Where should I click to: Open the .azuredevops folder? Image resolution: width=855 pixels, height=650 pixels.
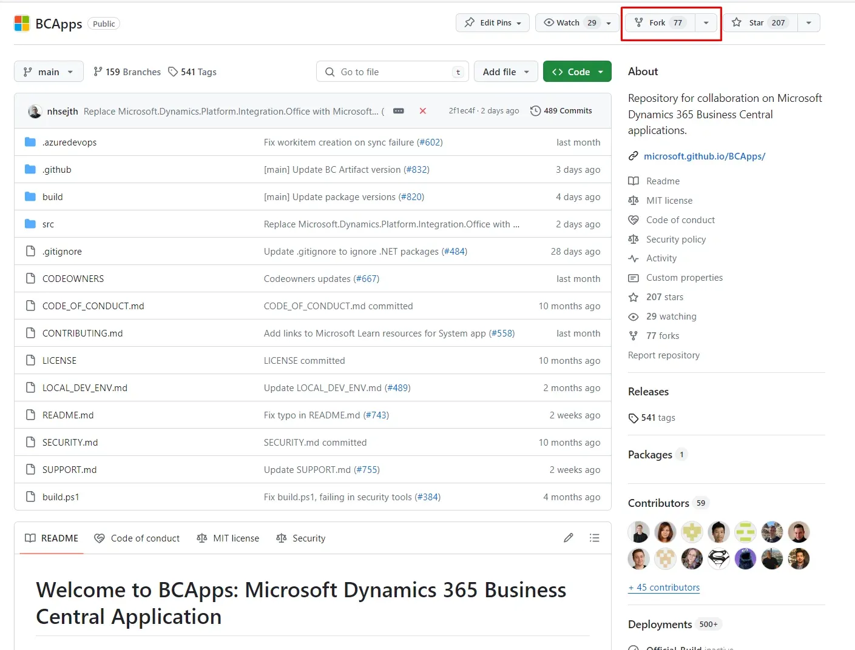point(69,142)
